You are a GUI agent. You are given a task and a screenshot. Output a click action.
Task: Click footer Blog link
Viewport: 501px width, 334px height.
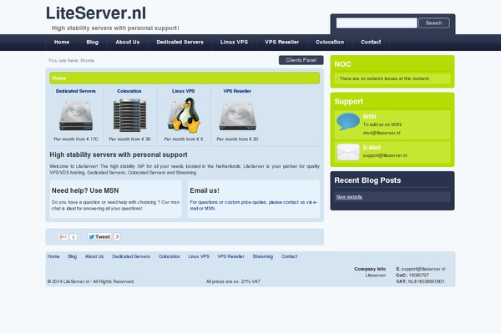click(72, 256)
